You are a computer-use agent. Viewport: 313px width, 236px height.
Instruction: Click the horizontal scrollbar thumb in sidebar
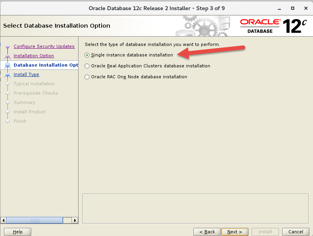tap(35, 220)
